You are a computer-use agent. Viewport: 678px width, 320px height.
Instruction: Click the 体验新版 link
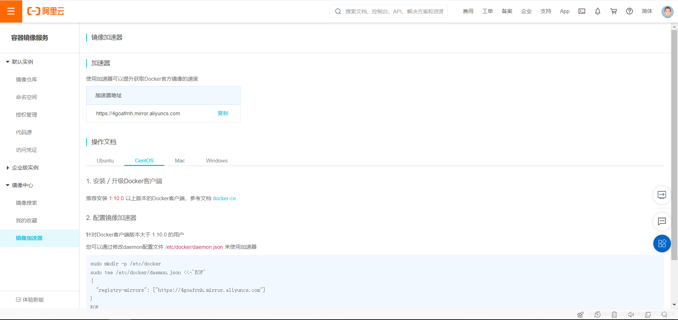point(33,300)
